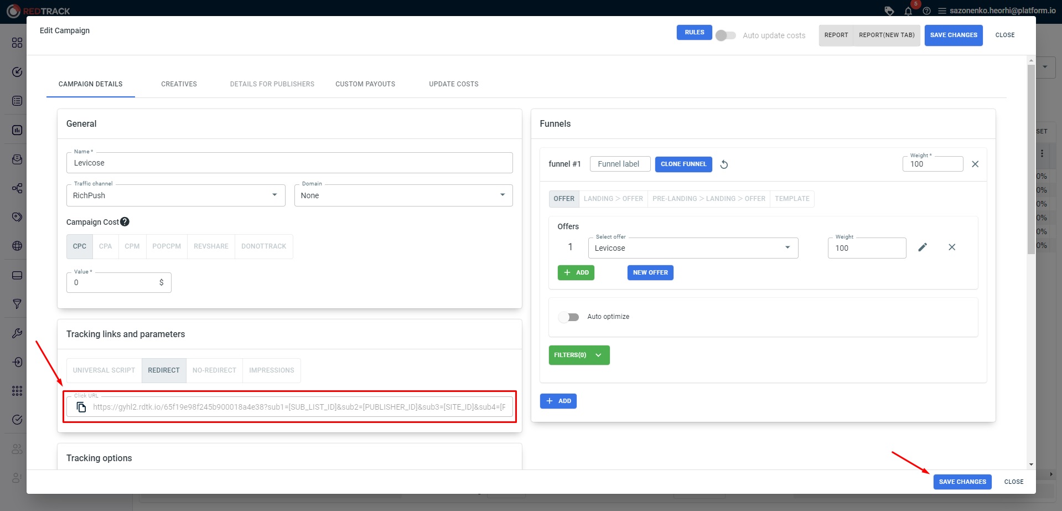Turn on the Auto optimize switch
The image size is (1062, 511).
pyautogui.click(x=568, y=317)
